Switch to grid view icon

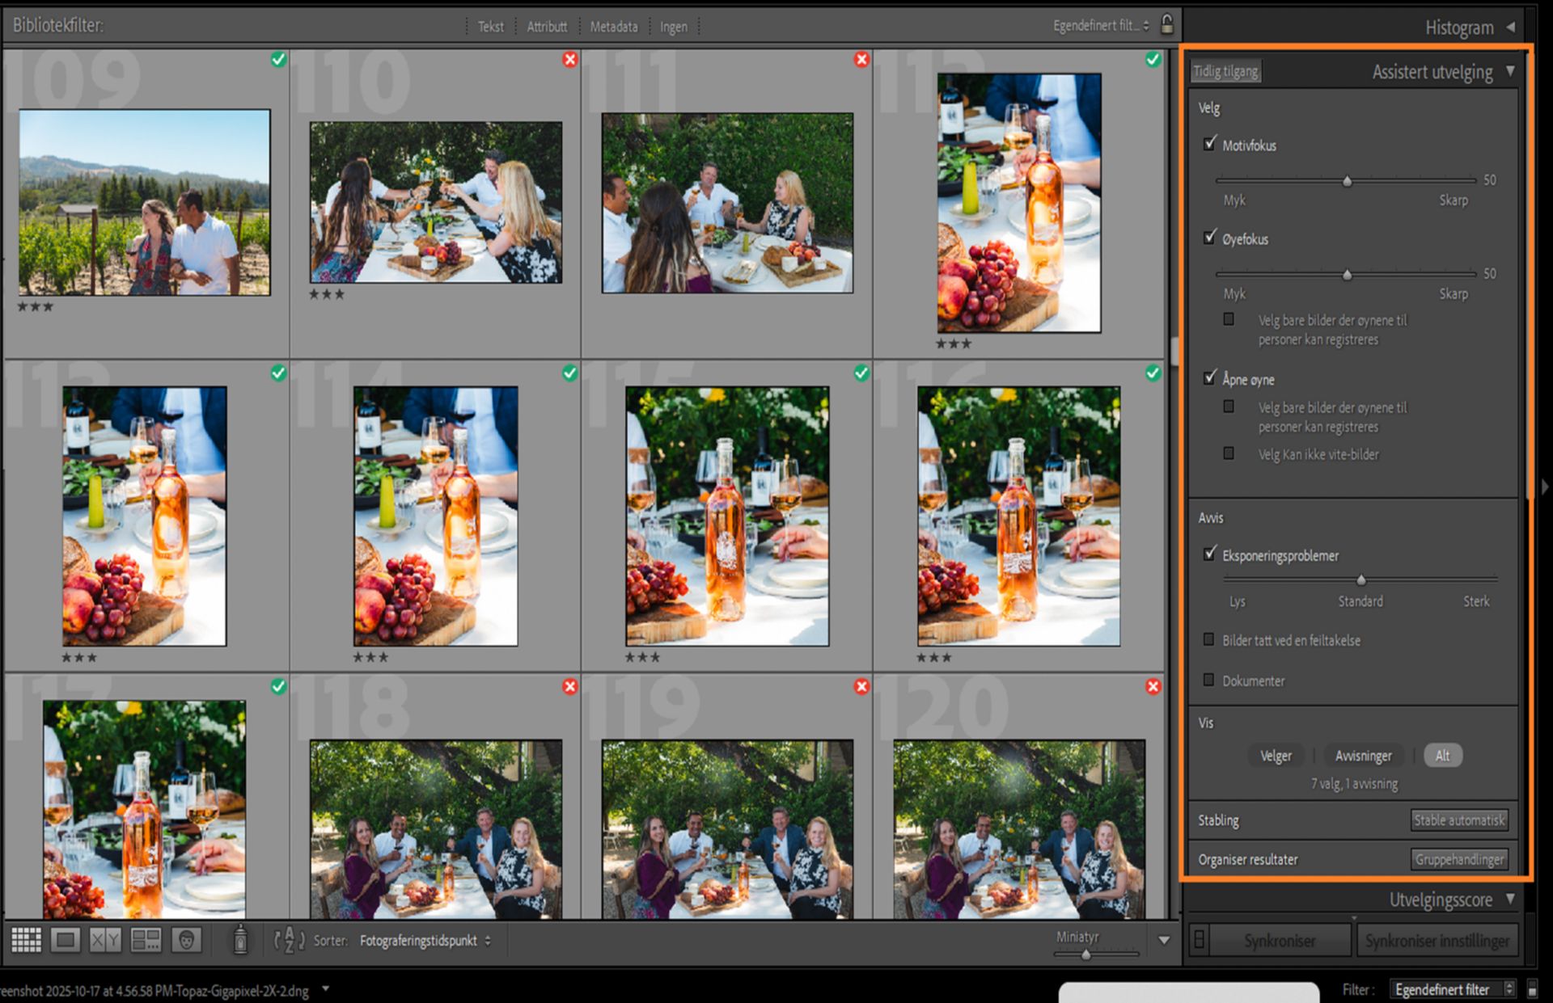[26, 940]
